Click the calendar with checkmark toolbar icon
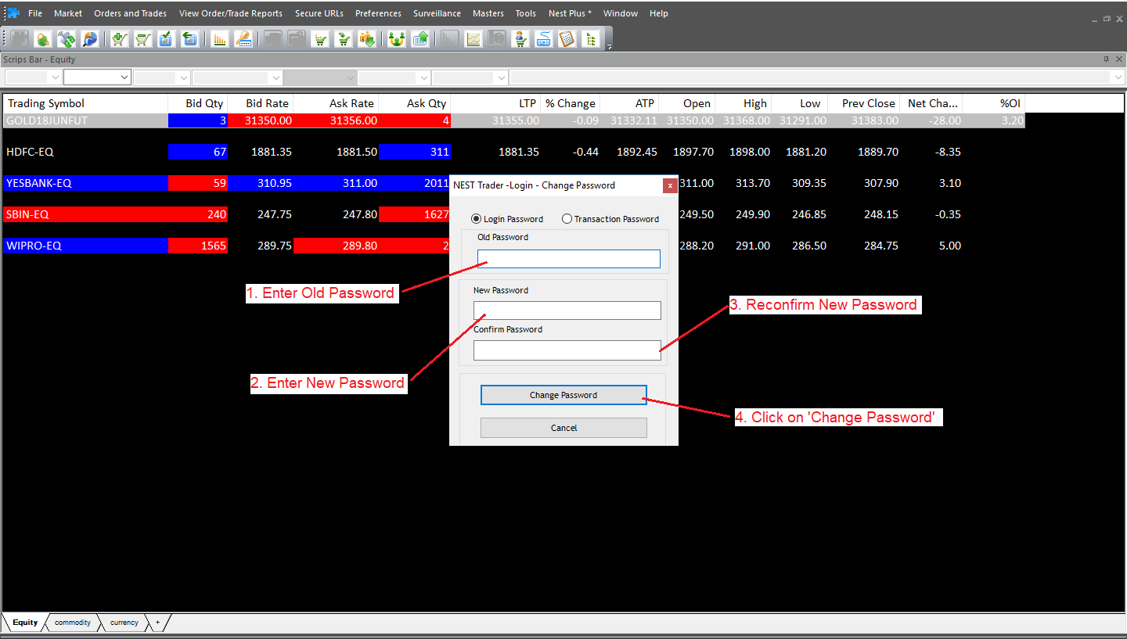This screenshot has height=639, width=1127. point(166,39)
